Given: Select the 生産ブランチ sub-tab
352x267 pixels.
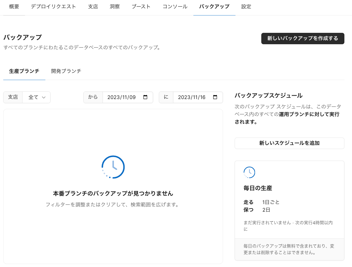Looking at the screenshot, I should 24,71.
